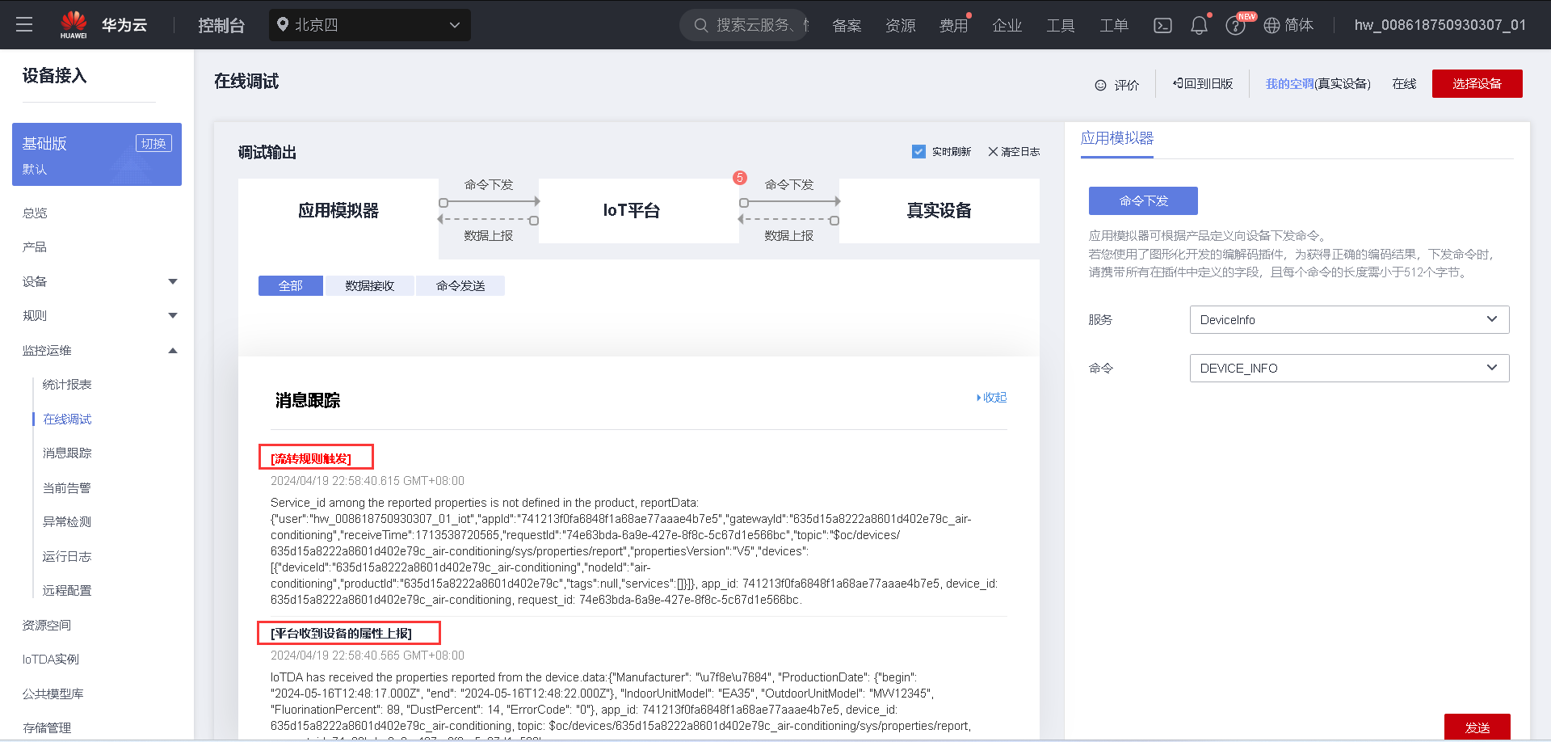Uncheck the 实时刷新 checkbox
This screenshot has height=742, width=1551.
click(x=918, y=151)
